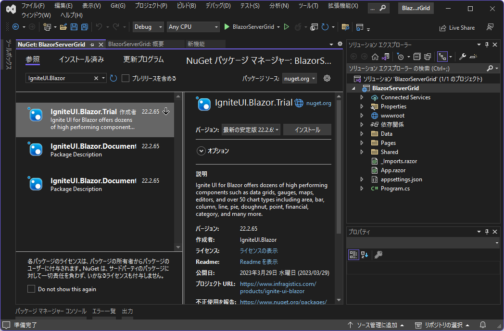Open tab window settings gear icon

click(x=340, y=44)
